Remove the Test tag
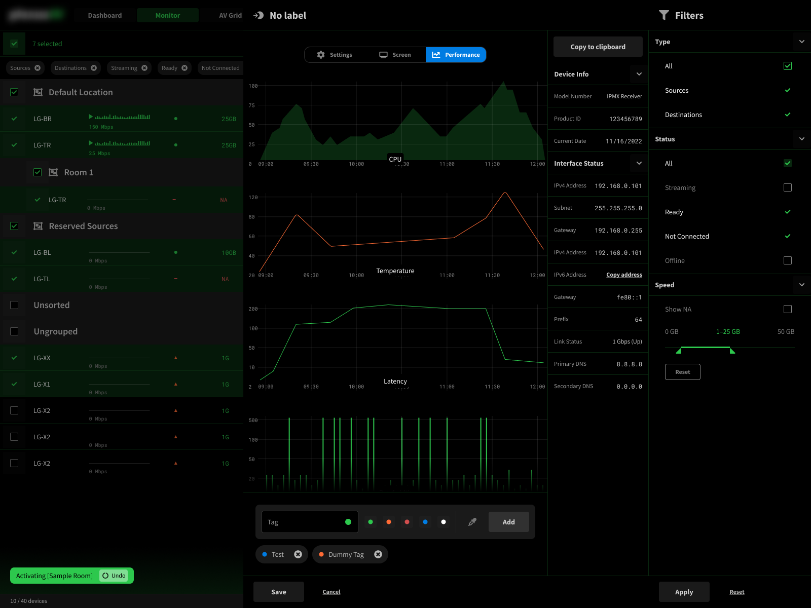Image resolution: width=811 pixels, height=608 pixels. pos(298,554)
